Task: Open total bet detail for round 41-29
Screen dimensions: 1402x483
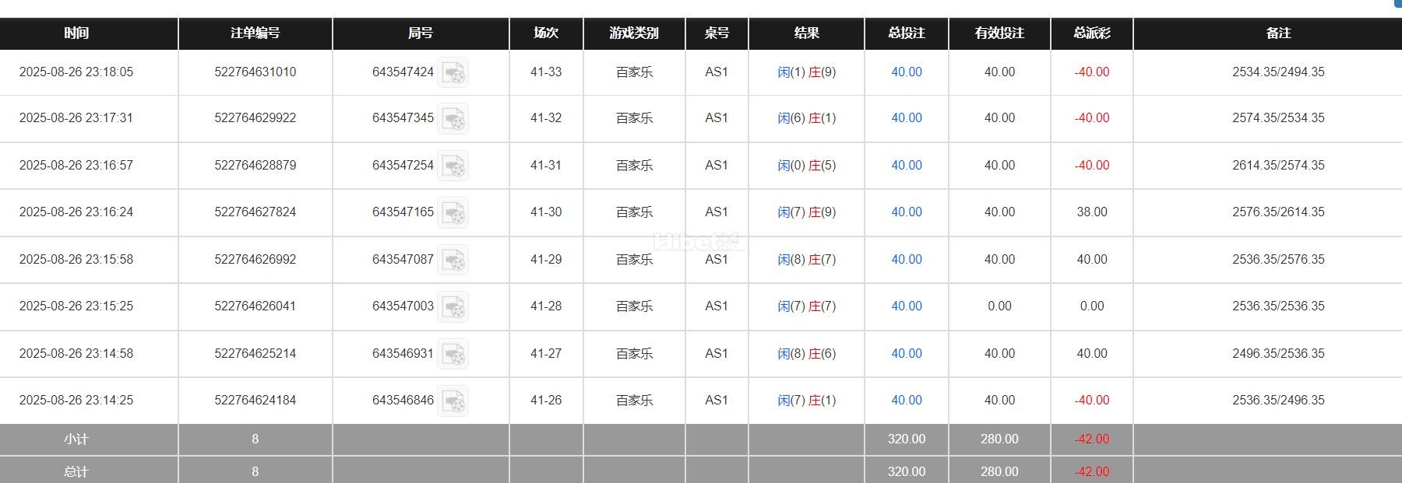Action: click(905, 259)
